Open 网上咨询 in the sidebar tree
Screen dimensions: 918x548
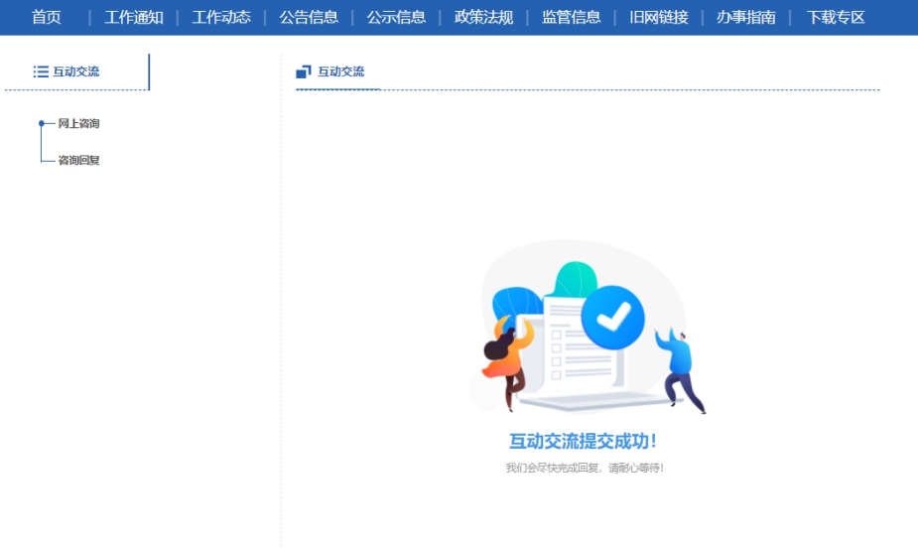click(x=78, y=124)
